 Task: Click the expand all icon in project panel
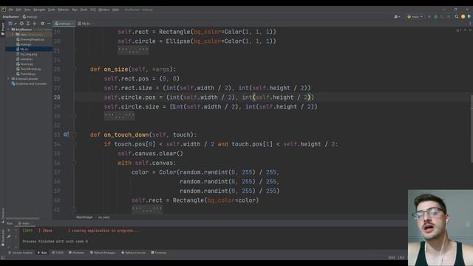[28, 23]
